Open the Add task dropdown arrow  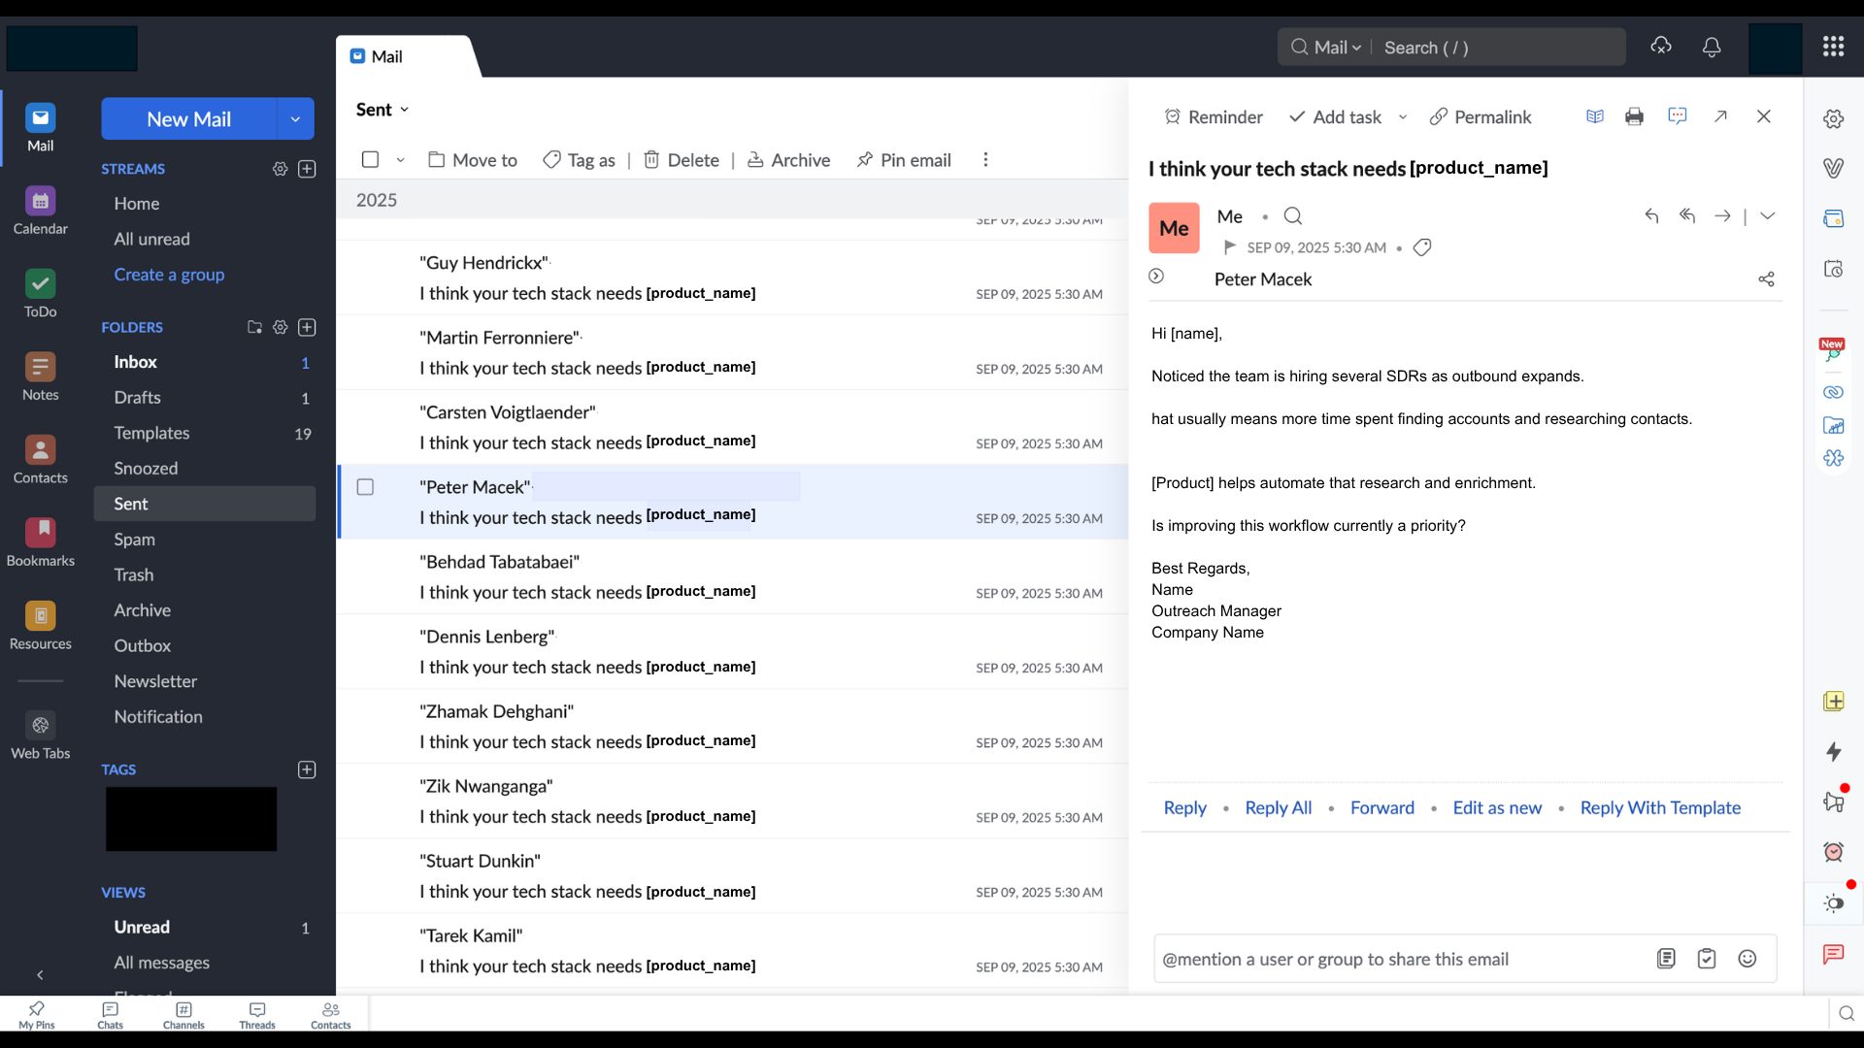tap(1402, 117)
